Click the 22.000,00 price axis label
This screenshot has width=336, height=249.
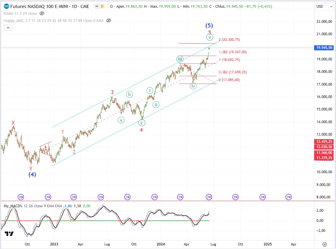[x=324, y=22]
